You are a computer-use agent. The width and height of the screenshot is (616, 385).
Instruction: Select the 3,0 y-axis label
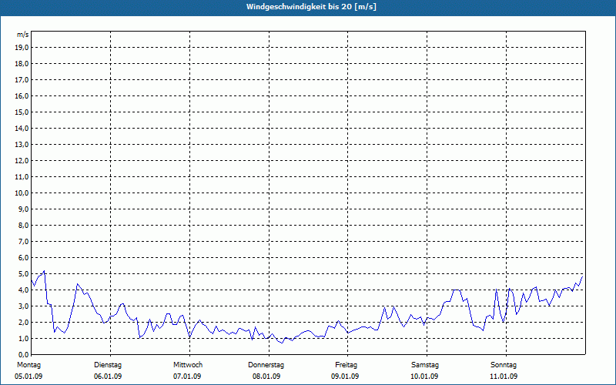click(x=23, y=306)
